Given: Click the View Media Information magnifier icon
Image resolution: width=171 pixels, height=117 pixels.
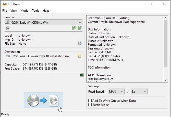Looking at the screenshot, I should [7, 28].
